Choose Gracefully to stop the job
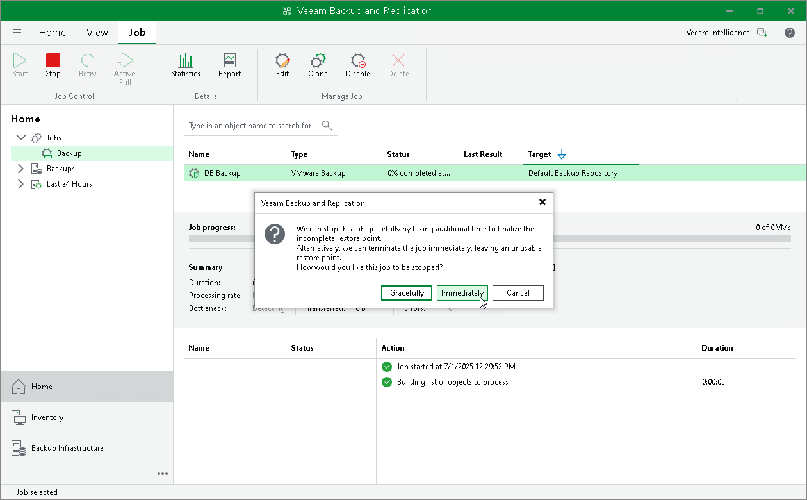 [407, 293]
